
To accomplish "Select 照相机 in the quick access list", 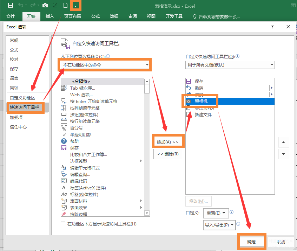I will (x=230, y=102).
